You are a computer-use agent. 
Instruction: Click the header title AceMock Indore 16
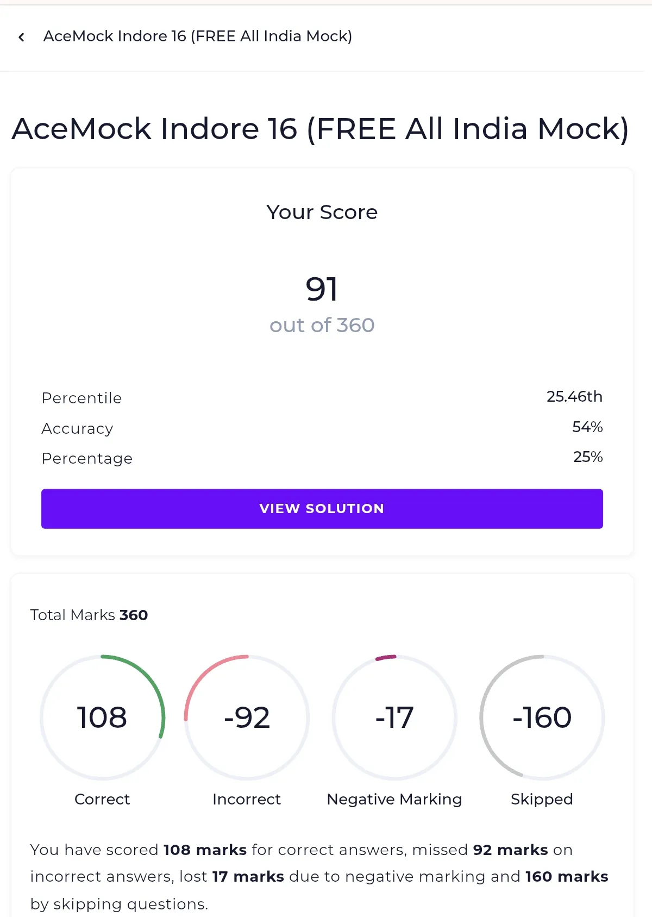pyautogui.click(x=198, y=36)
